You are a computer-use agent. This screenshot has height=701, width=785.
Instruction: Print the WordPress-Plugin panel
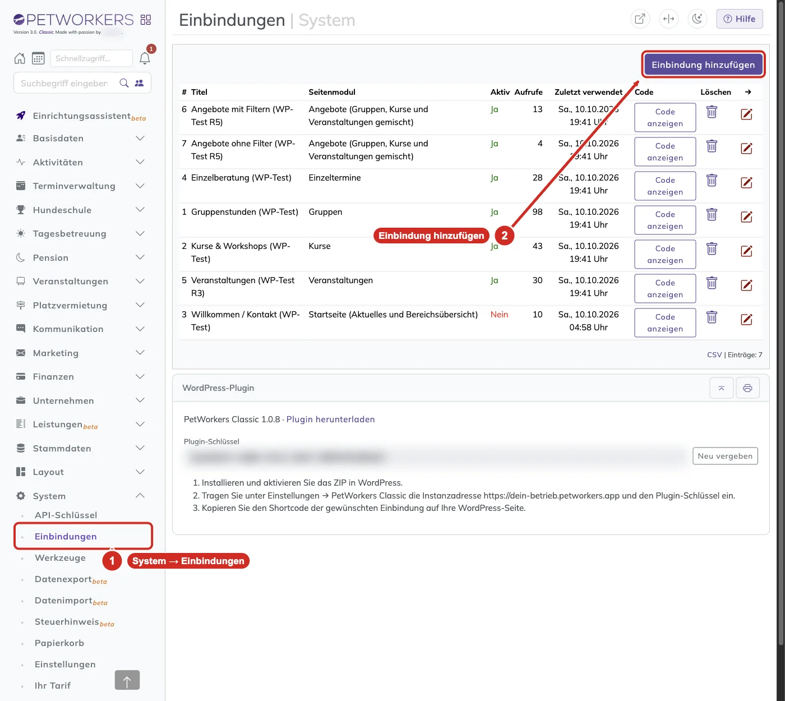(747, 388)
